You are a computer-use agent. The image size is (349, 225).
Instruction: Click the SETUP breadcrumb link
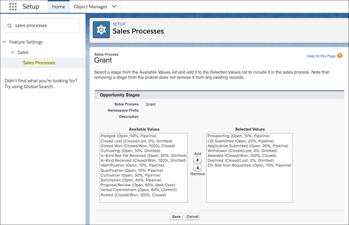119,24
